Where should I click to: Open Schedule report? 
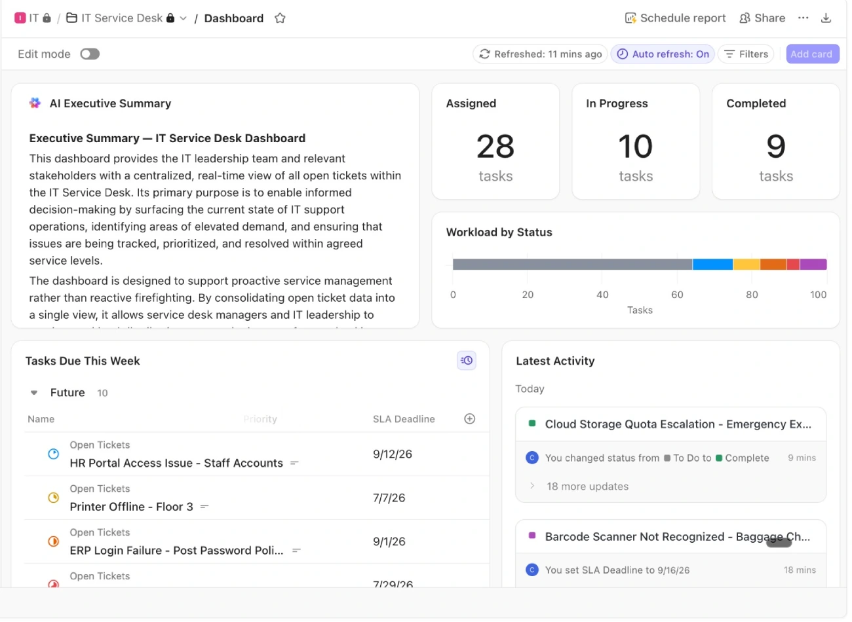tap(676, 18)
